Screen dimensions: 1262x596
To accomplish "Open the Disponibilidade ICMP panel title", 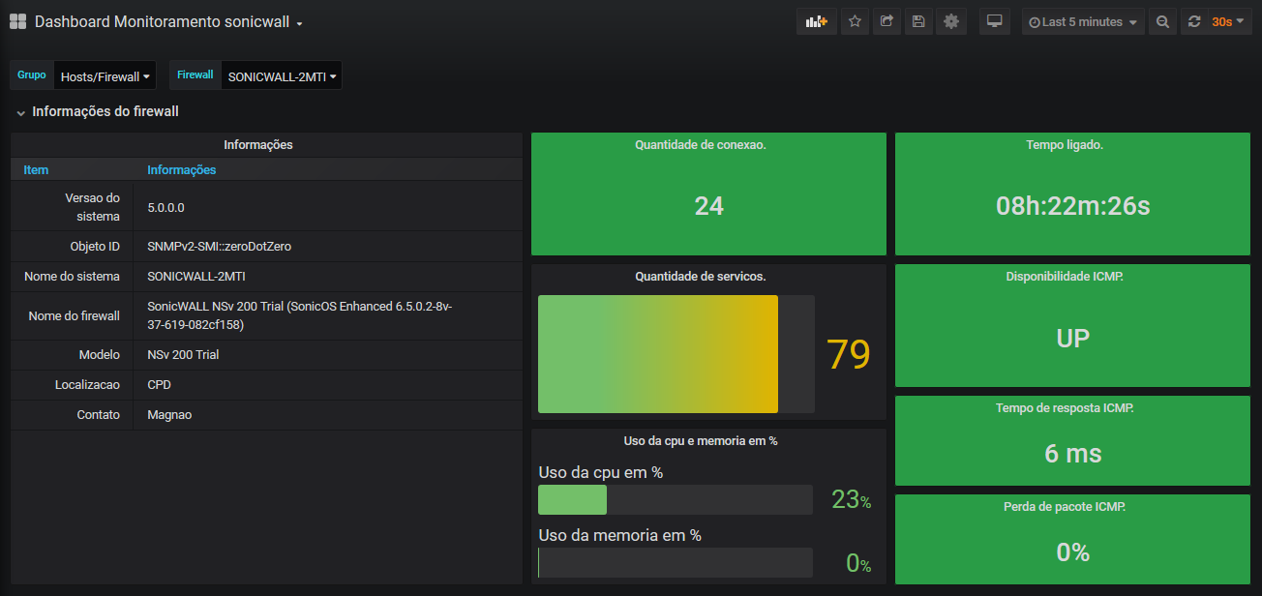I will (1065, 277).
